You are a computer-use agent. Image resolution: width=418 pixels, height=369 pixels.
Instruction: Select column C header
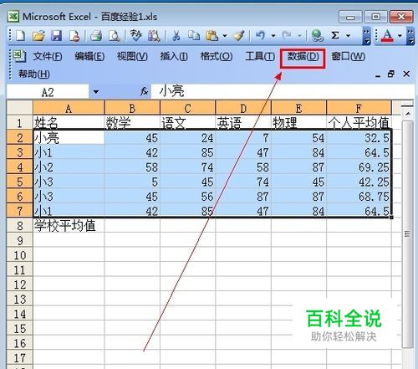187,108
